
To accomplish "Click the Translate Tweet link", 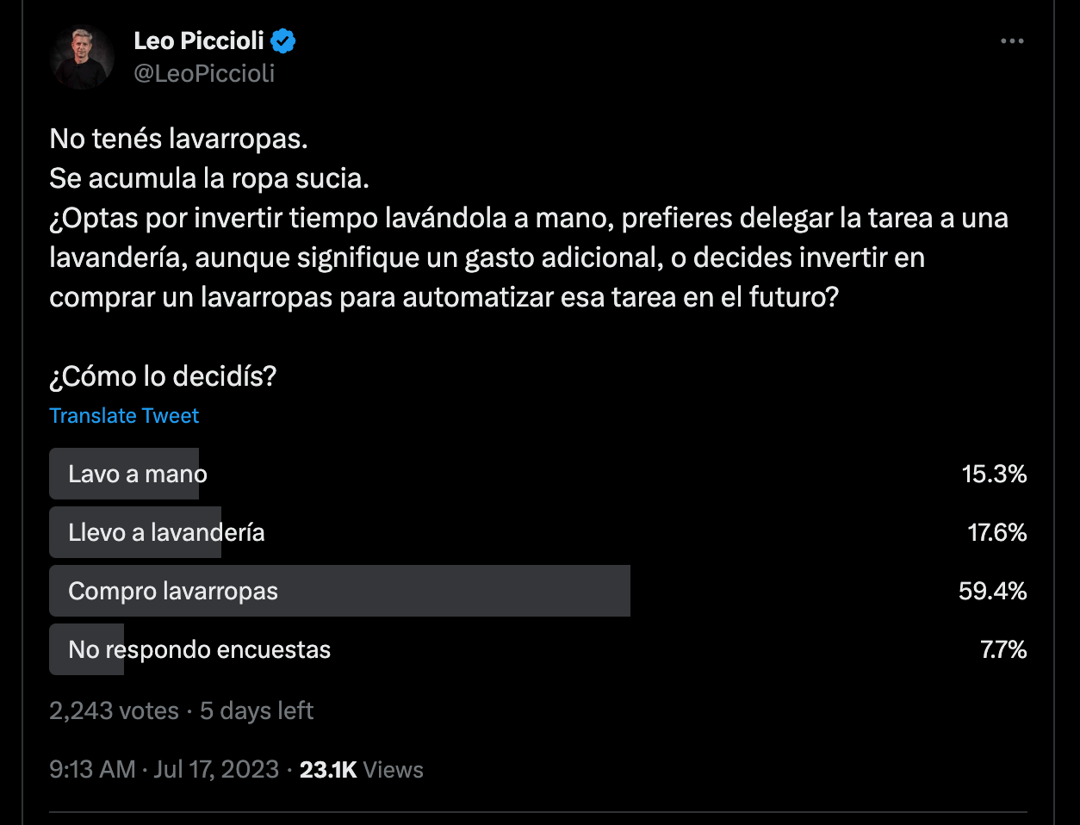I will [x=124, y=416].
